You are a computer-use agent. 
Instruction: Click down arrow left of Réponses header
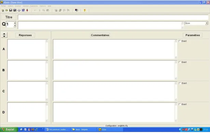coord(4,36)
